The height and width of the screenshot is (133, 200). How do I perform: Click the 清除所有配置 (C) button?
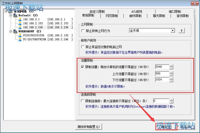click(x=88, y=127)
